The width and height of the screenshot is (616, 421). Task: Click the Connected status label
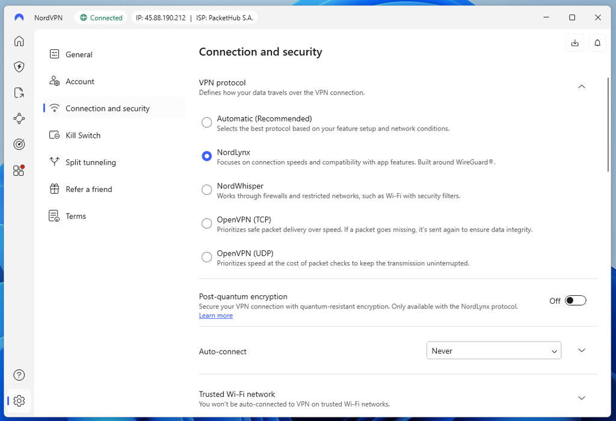106,17
